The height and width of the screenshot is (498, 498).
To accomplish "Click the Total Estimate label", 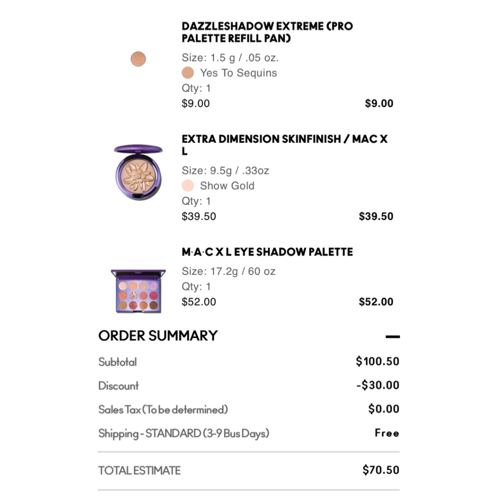I will [x=140, y=471].
